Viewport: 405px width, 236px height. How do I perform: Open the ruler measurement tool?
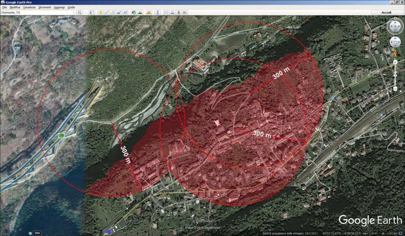(x=158, y=13)
